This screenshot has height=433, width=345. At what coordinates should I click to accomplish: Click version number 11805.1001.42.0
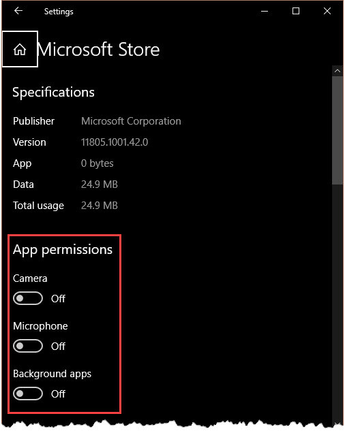115,142
